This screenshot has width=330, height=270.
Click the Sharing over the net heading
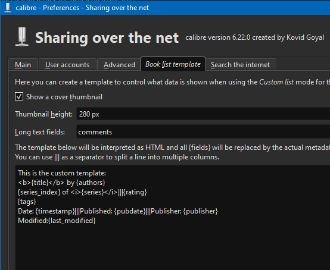pyautogui.click(x=107, y=37)
